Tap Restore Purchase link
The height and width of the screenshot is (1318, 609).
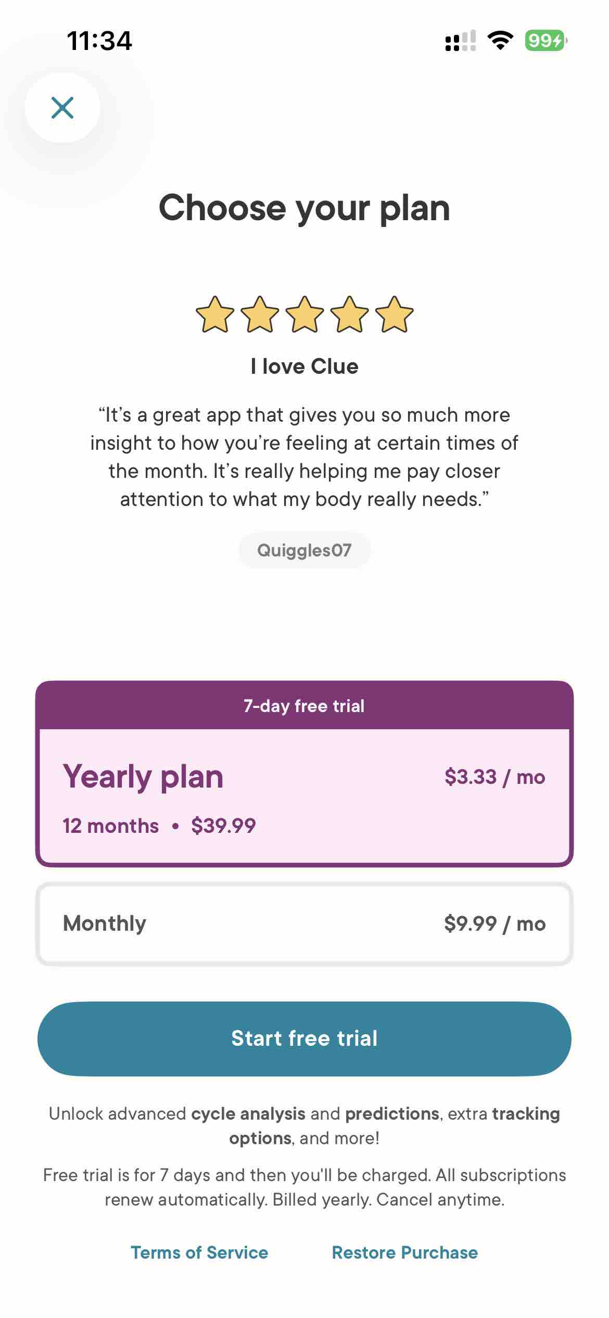pyautogui.click(x=405, y=1252)
